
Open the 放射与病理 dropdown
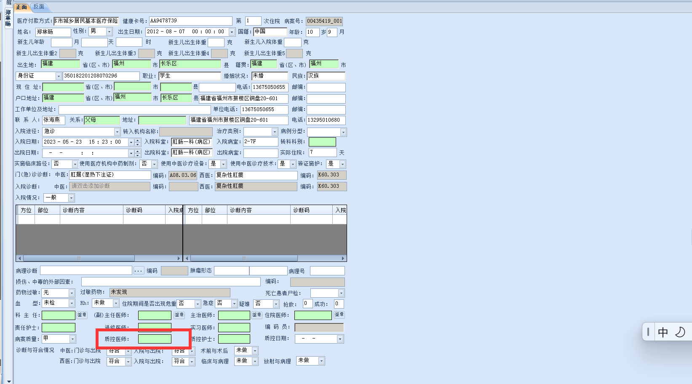[x=321, y=361]
